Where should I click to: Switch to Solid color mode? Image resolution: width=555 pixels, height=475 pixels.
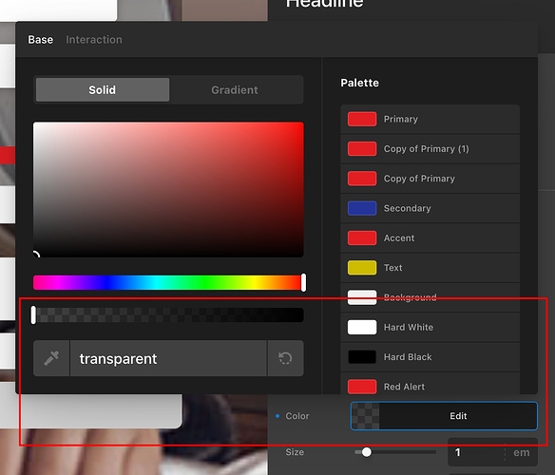pyautogui.click(x=103, y=90)
